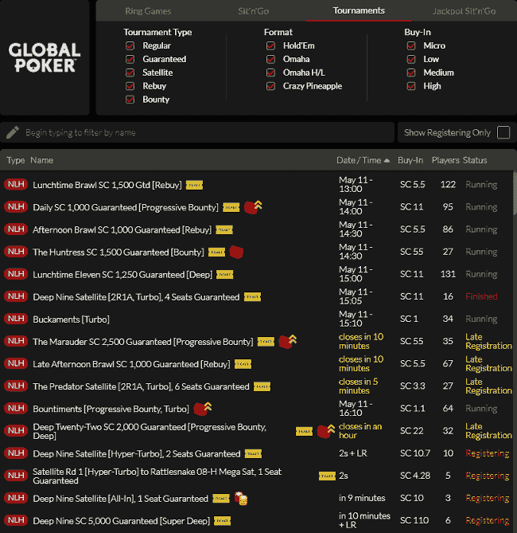Select the Tournaments tab
The height and width of the screenshot is (533, 517).
359,11
